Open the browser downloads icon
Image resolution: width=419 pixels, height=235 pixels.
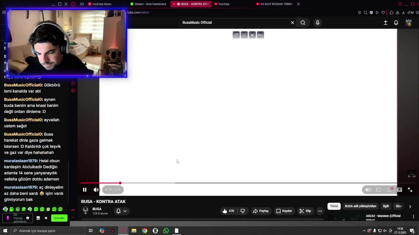(403, 12)
